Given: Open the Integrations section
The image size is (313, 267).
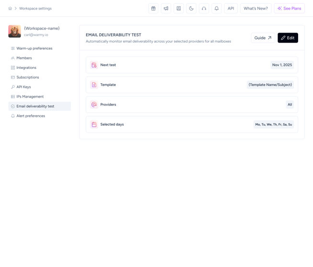Looking at the screenshot, I should (40, 67).
